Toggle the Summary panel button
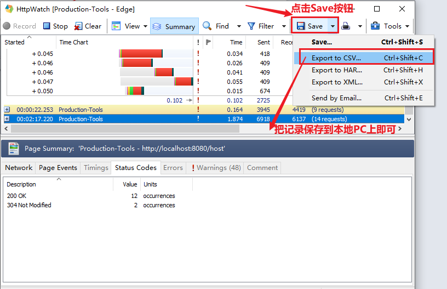 pos(174,26)
